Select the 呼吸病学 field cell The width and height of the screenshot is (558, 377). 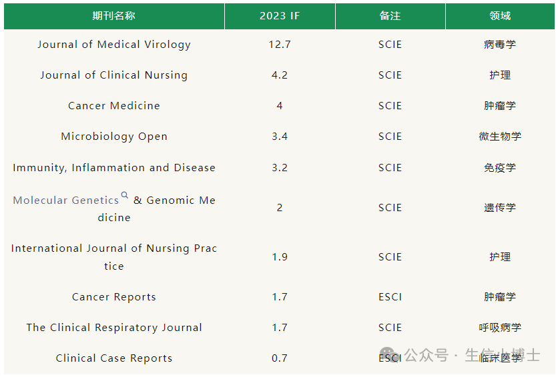click(500, 327)
